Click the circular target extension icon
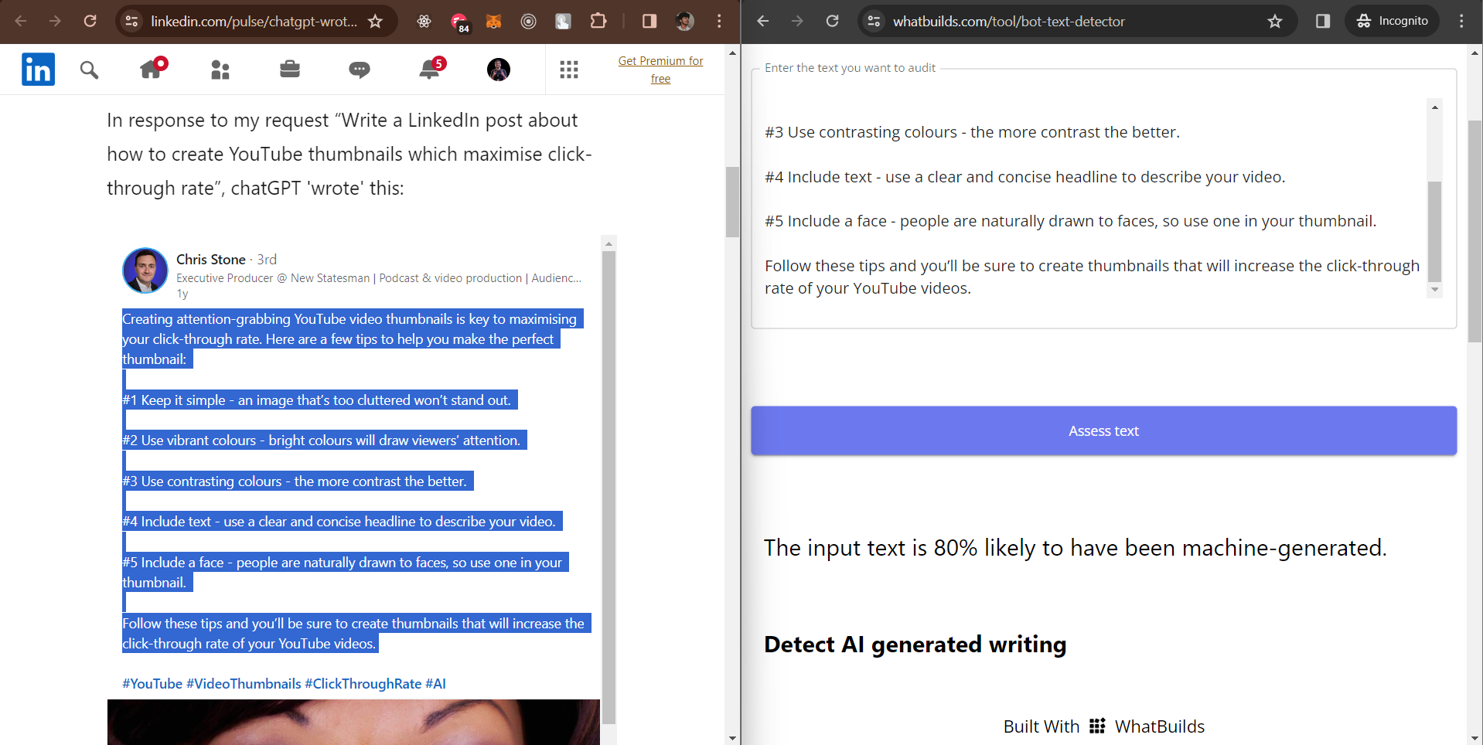Viewport: 1483px width, 745px height. (528, 21)
